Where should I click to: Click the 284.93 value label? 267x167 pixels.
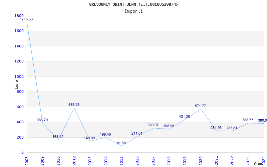[216, 128]
